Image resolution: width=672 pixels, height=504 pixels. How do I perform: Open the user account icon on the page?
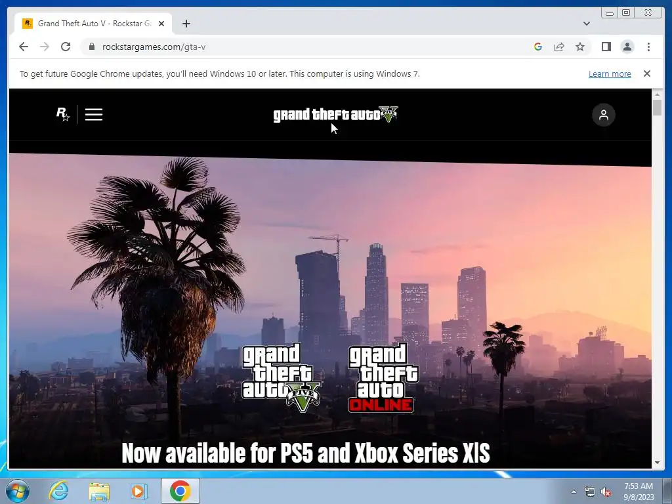604,115
